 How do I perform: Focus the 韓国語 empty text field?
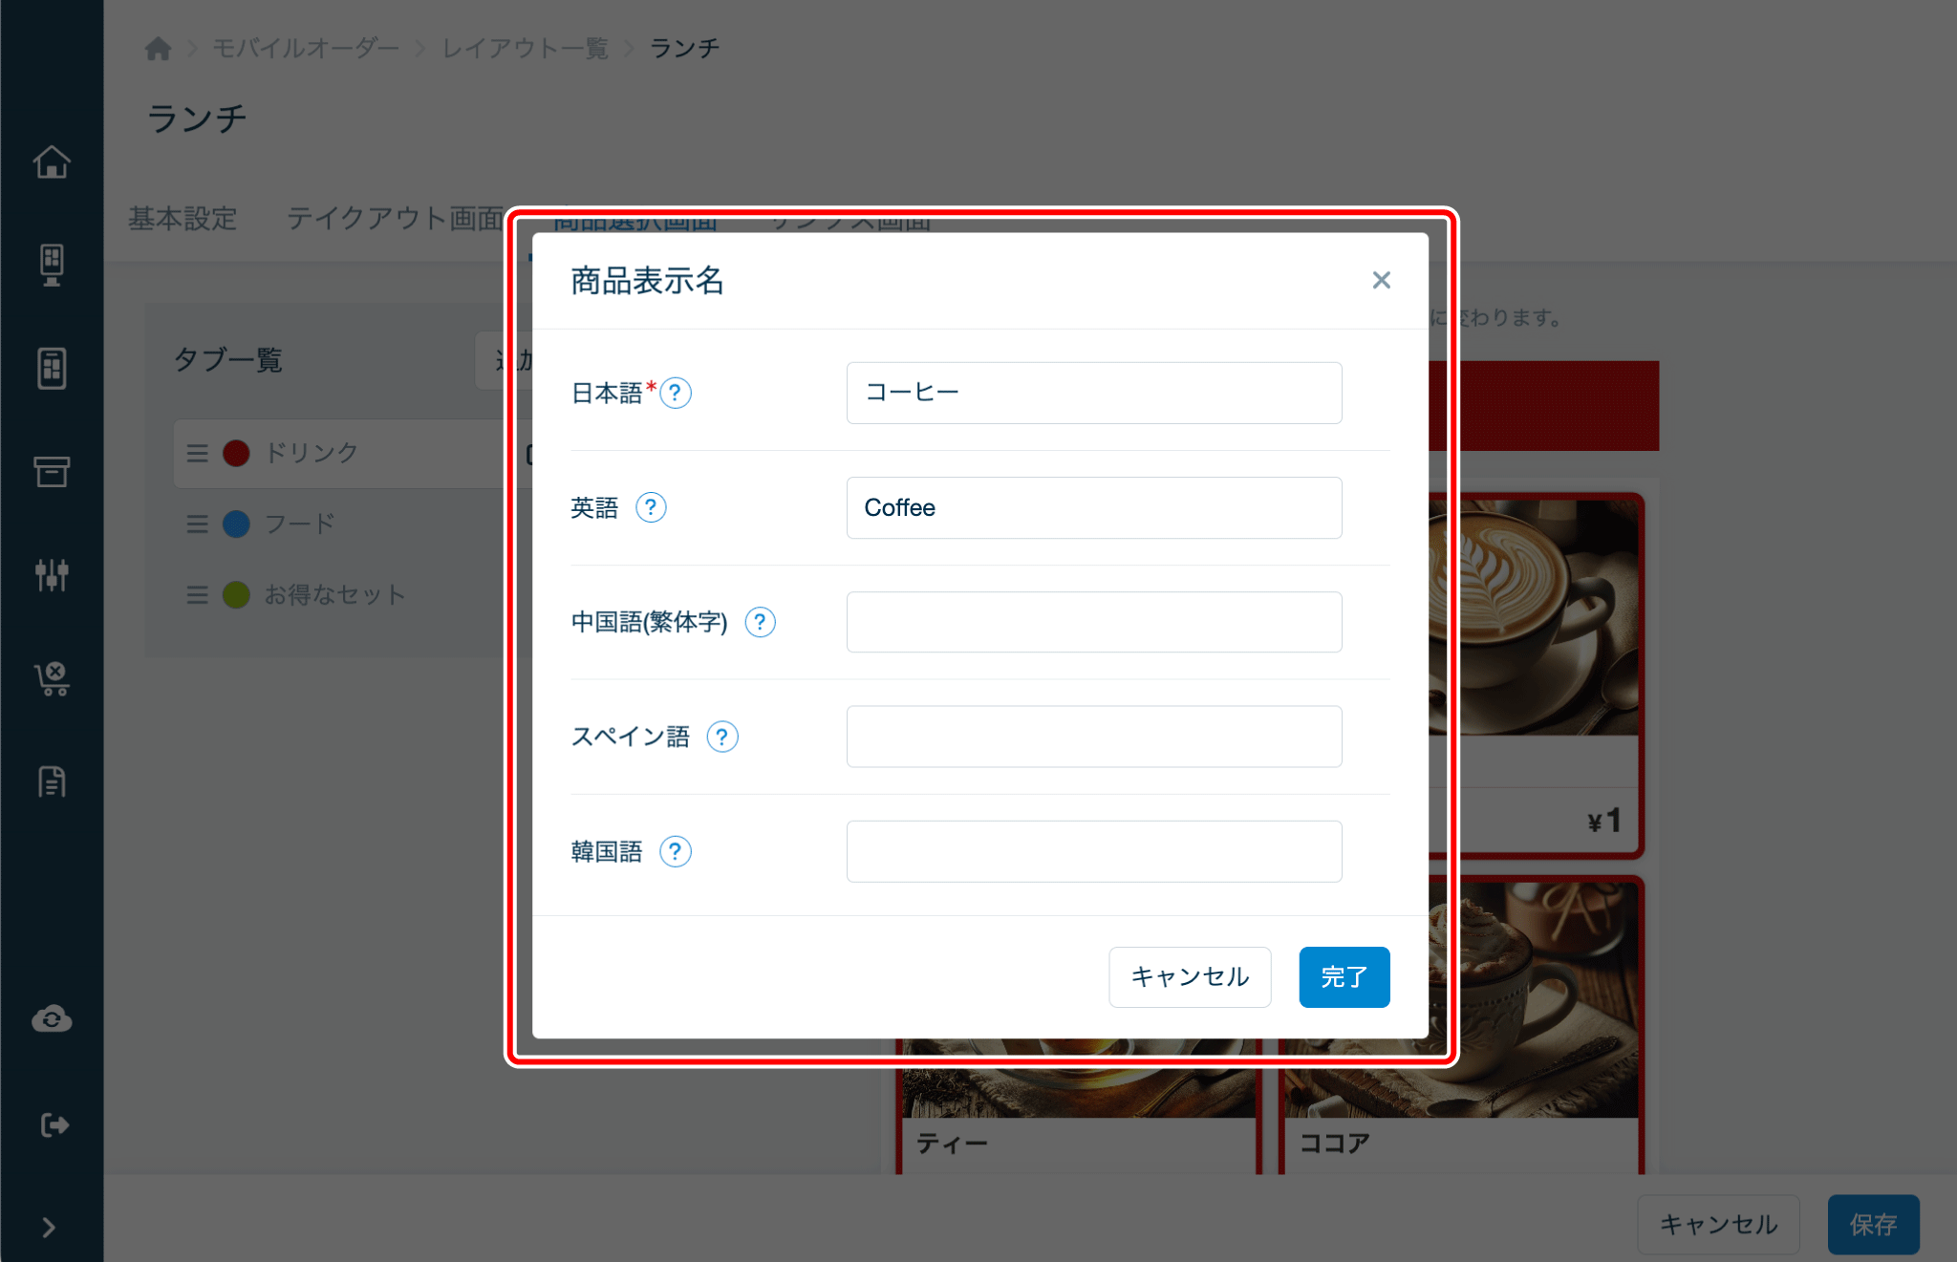click(1093, 851)
